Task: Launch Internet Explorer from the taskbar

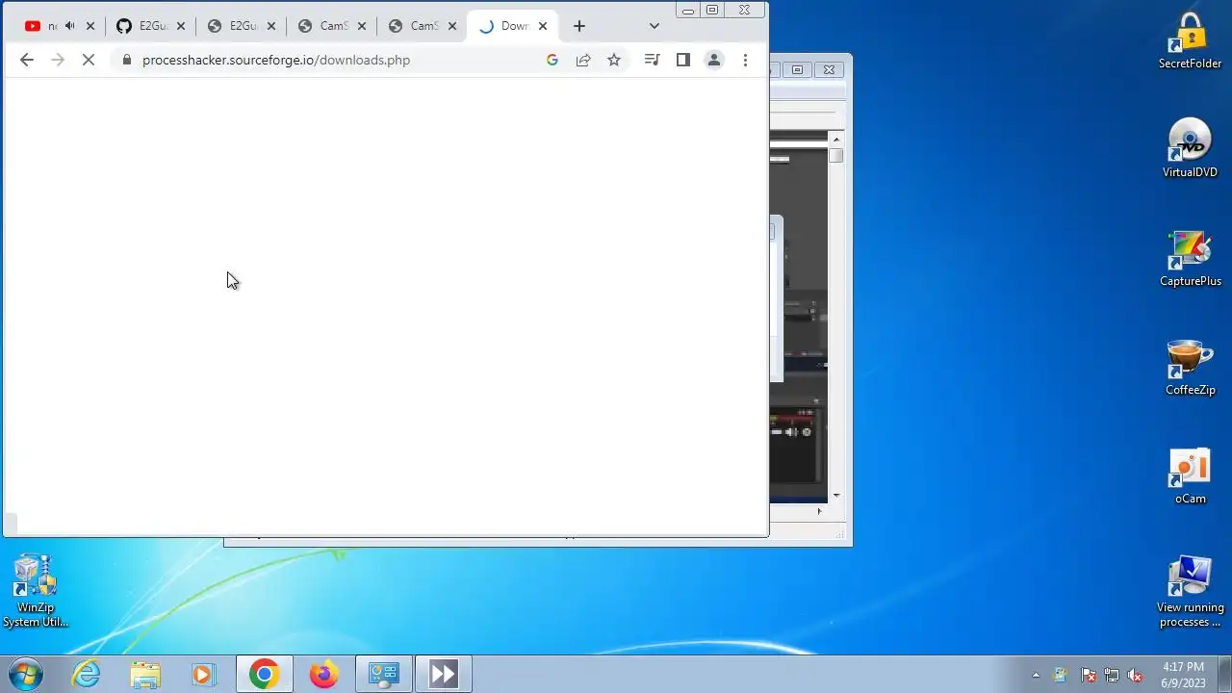Action: (x=87, y=674)
